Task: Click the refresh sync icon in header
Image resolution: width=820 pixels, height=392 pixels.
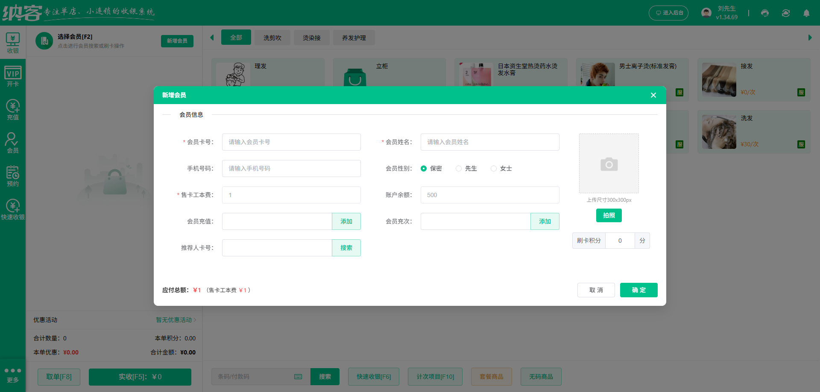Action: (786, 13)
